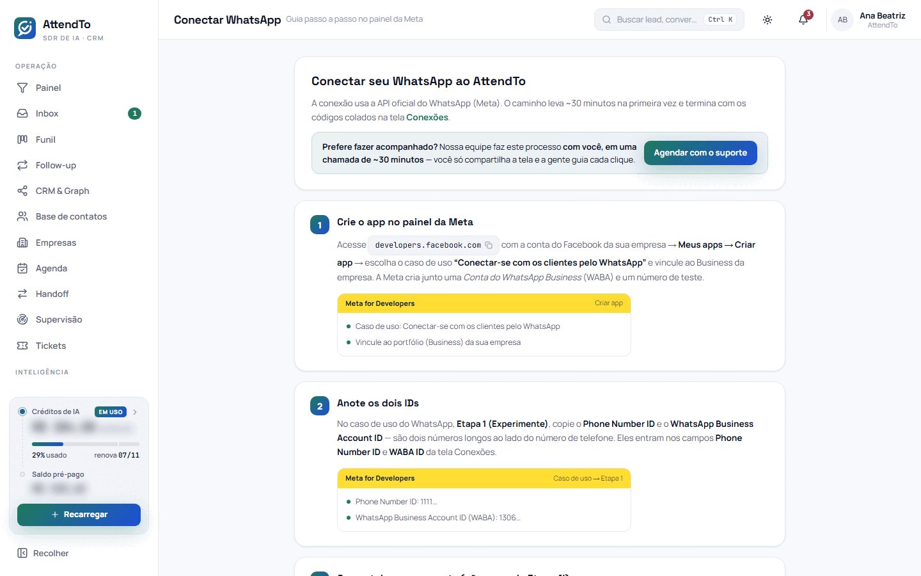Click the EM USO badge

pyautogui.click(x=111, y=412)
